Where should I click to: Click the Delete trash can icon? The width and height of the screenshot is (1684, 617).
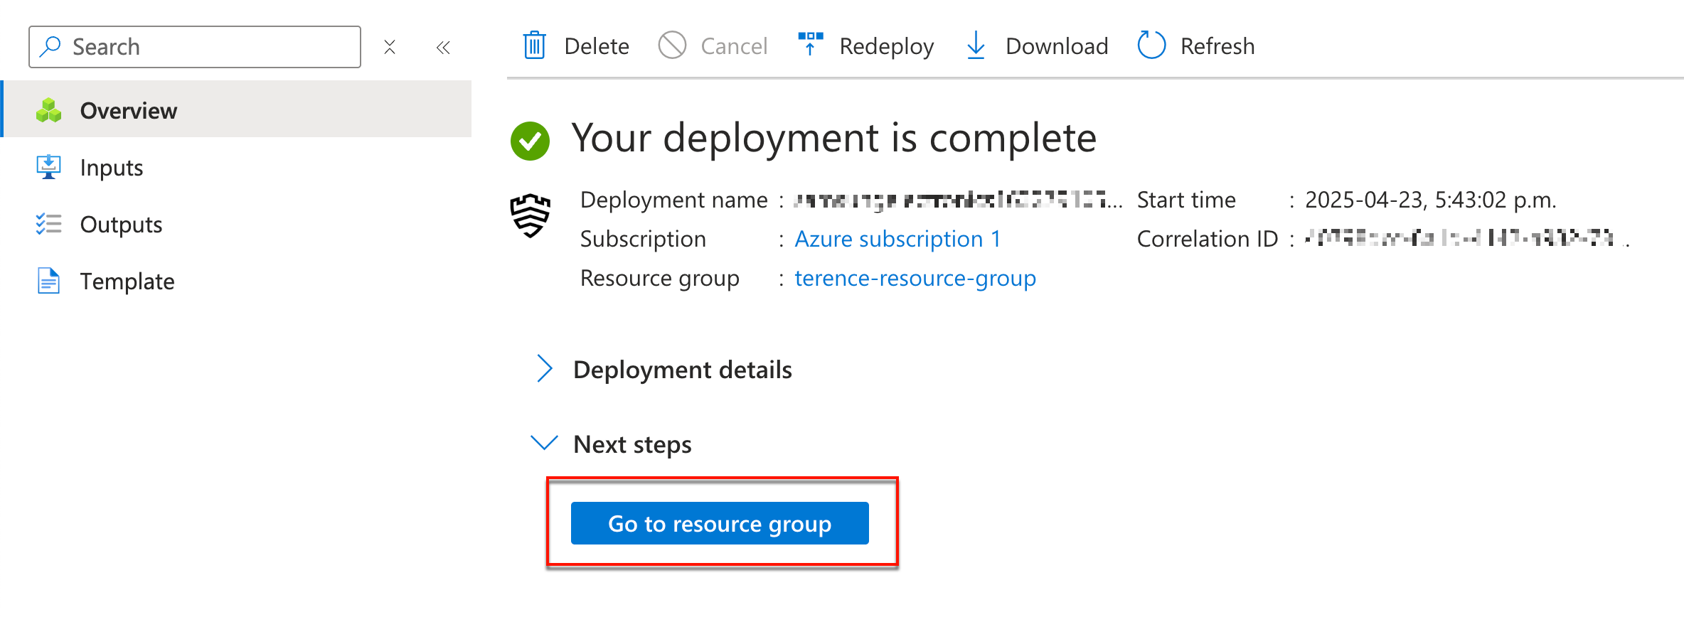[534, 46]
